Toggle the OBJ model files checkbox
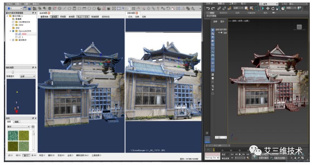The image size is (313, 165). (13, 22)
